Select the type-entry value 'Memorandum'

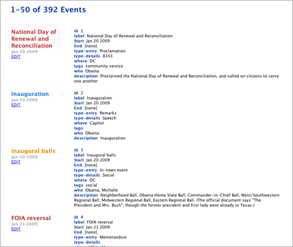pos(113,237)
